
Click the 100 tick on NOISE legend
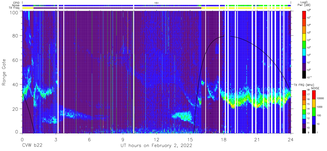pyautogui.click(x=319, y=115)
